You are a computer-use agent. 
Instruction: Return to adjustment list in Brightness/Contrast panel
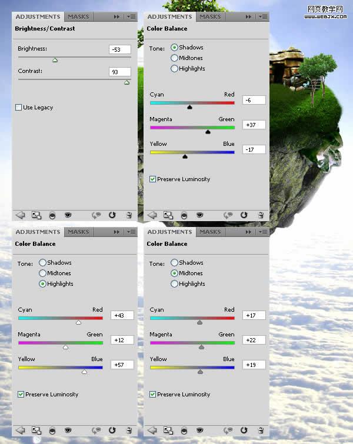pyautogui.click(x=21, y=215)
